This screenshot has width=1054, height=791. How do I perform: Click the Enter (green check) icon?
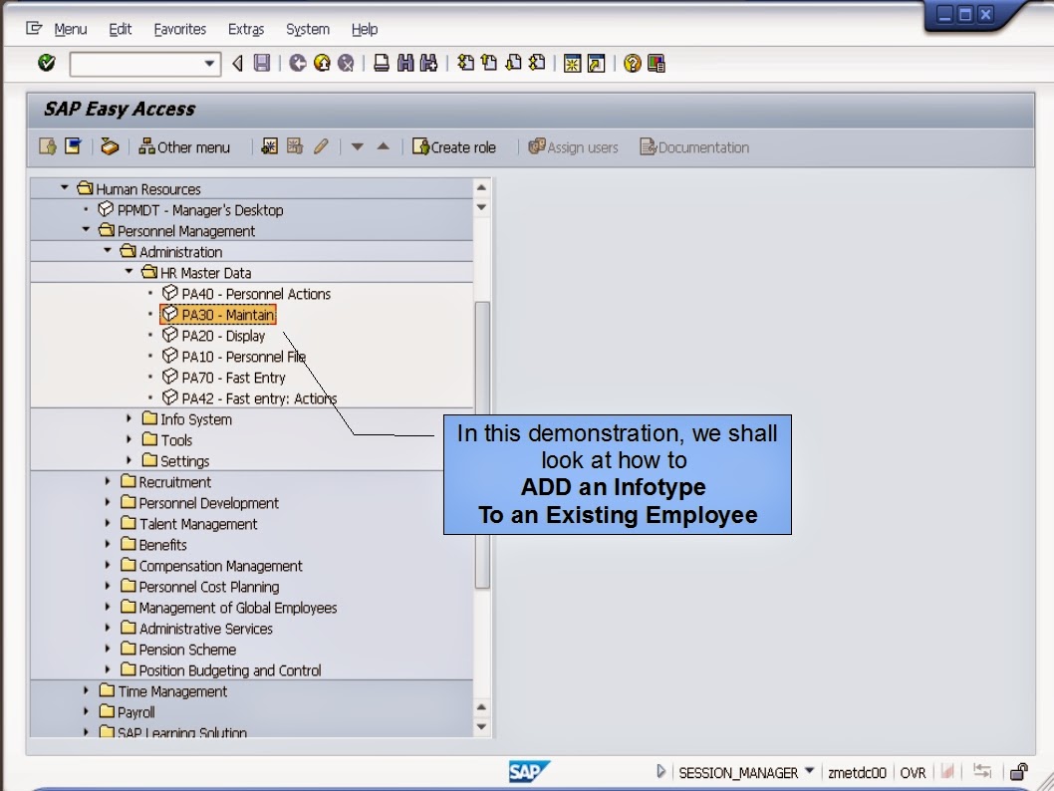(46, 63)
